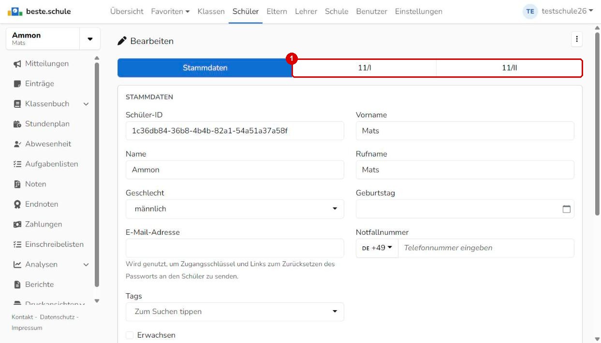Open the Klassen menu item
This screenshot has height=343, width=601.
211,11
